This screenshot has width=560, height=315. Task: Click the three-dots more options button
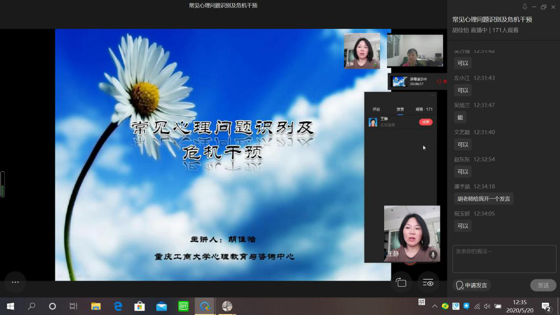[15, 282]
